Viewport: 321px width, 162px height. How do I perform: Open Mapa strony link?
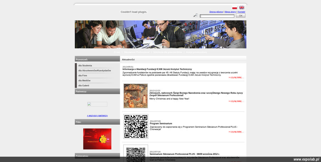tap(230, 12)
